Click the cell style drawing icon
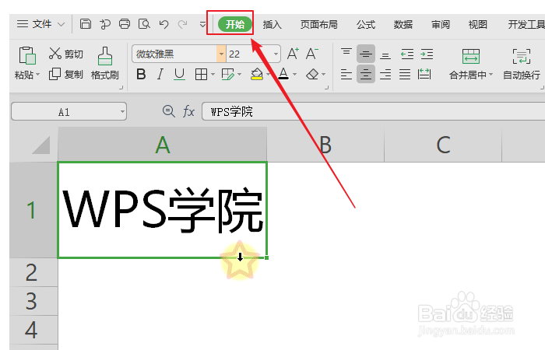 click(x=227, y=75)
